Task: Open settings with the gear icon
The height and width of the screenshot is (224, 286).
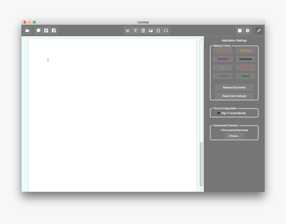Action: click(x=247, y=31)
